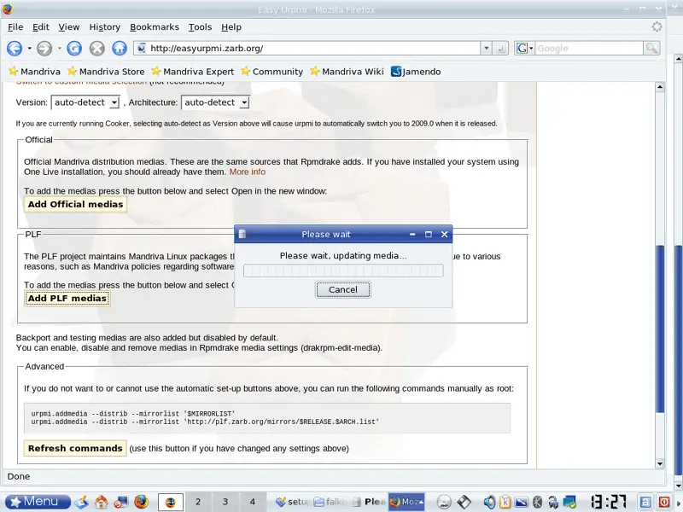683x512 pixels.
Task: Click the Go arrow beside the address bar
Action: [x=501, y=49]
